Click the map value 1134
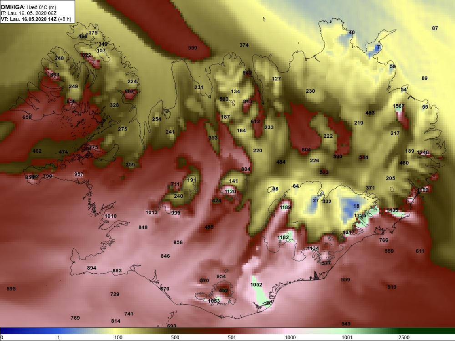The height and width of the screenshot is (341, 455). click(x=313, y=249)
